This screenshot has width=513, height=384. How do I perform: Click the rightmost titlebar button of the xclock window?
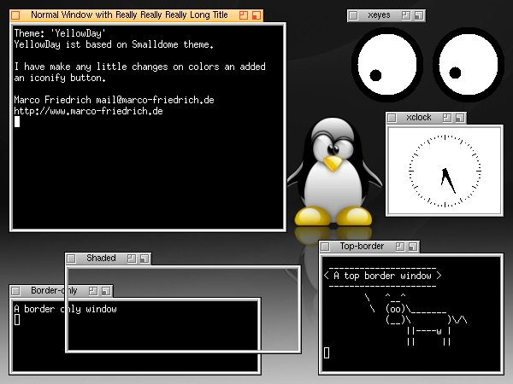click(x=460, y=118)
